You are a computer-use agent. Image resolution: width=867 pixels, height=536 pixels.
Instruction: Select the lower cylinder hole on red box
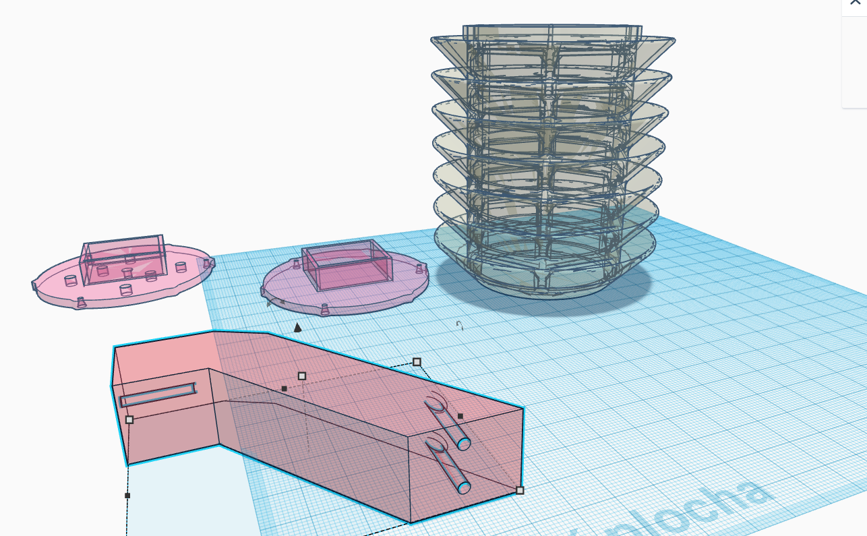pyautogui.click(x=447, y=465)
